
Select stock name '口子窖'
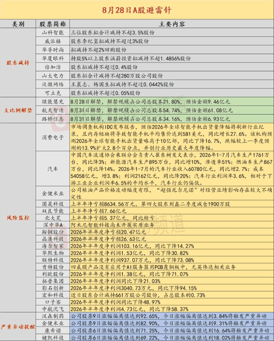53,302
